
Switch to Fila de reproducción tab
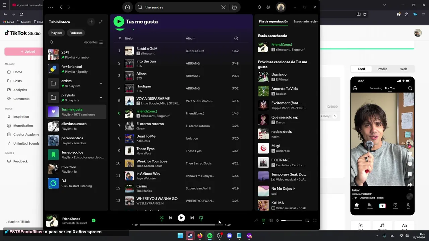(273, 21)
